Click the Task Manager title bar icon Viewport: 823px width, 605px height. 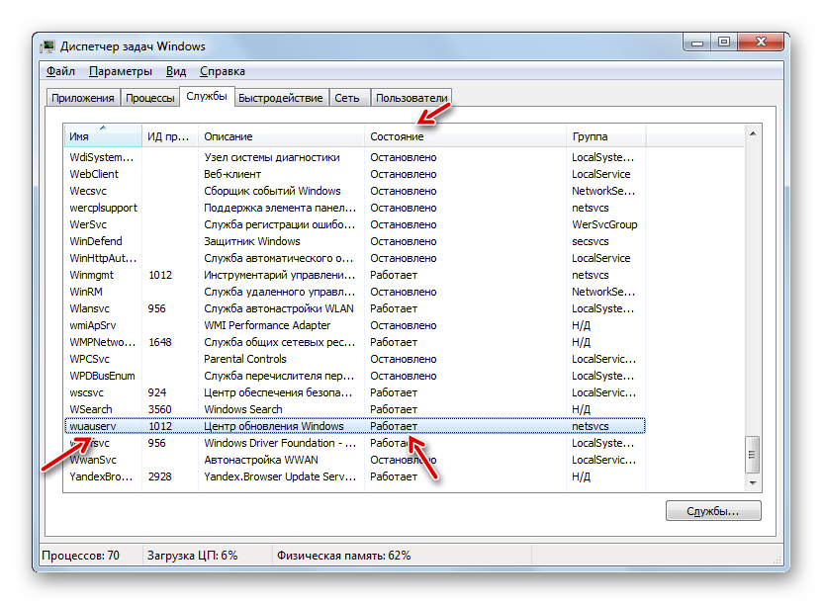47,46
